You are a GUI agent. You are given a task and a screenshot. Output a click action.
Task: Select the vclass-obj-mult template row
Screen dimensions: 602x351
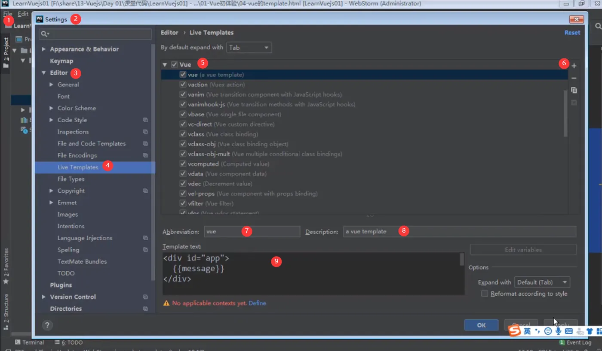pos(364,154)
